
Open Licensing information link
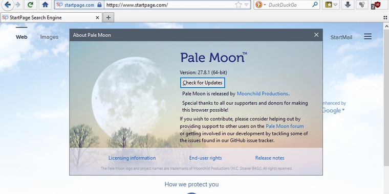132,158
